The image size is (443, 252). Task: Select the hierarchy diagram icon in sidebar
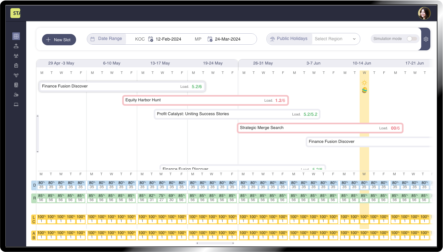pyautogui.click(x=16, y=76)
